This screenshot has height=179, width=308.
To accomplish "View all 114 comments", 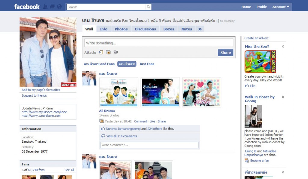I will pos(122,136).
